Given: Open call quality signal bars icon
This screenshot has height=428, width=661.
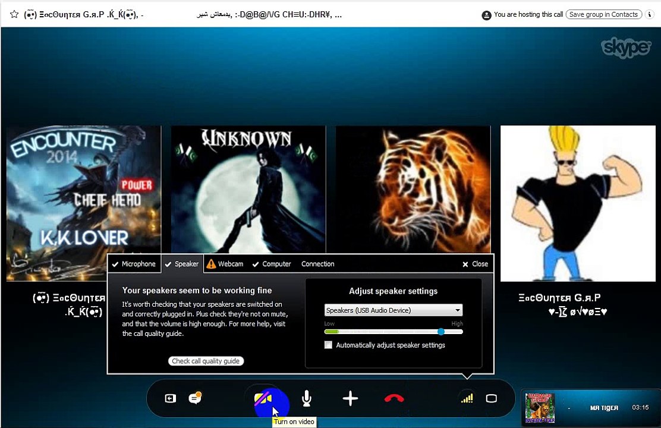Looking at the screenshot, I should point(467,398).
